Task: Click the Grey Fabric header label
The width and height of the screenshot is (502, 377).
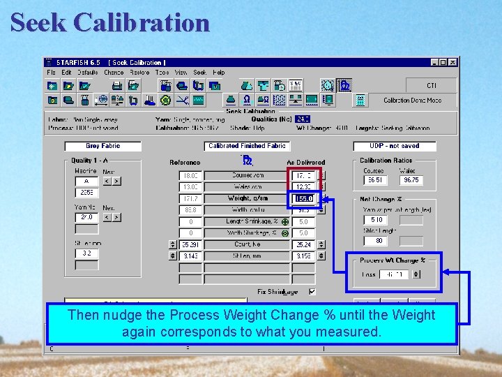Action: point(102,146)
